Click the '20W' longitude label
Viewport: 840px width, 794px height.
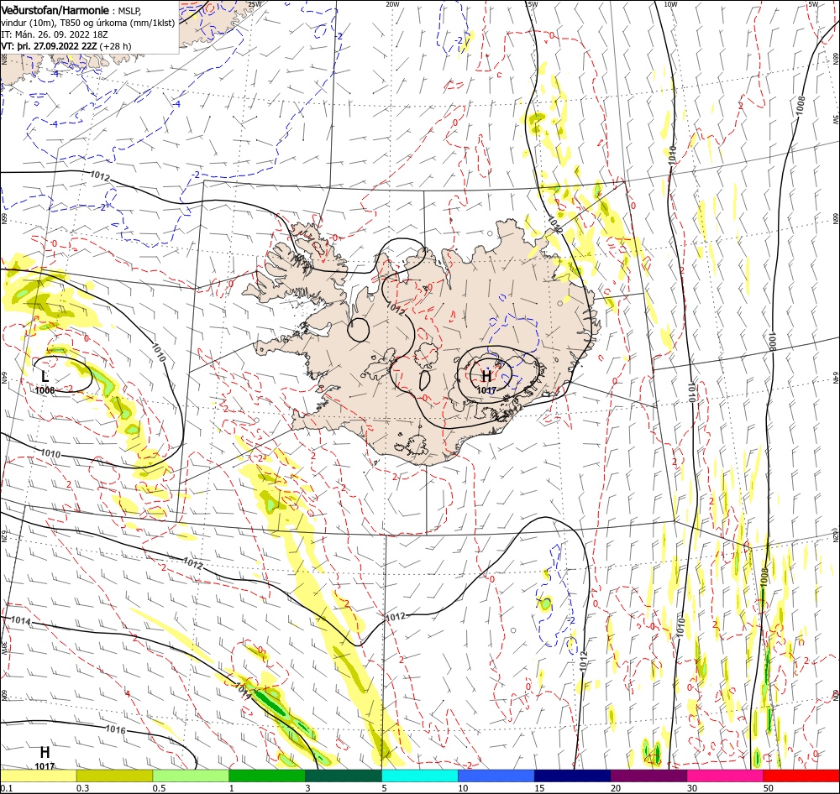click(392, 4)
